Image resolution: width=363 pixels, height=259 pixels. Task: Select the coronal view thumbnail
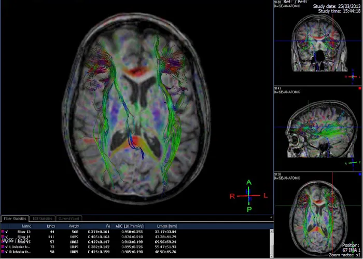pyautogui.click(x=318, y=43)
